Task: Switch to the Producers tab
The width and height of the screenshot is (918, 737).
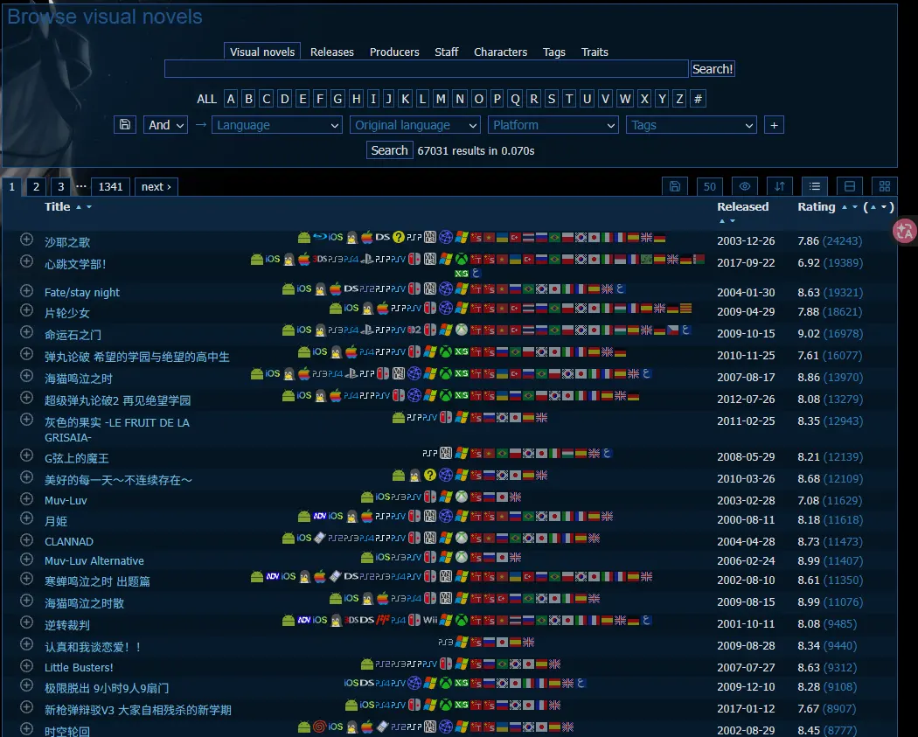Action: pos(394,52)
